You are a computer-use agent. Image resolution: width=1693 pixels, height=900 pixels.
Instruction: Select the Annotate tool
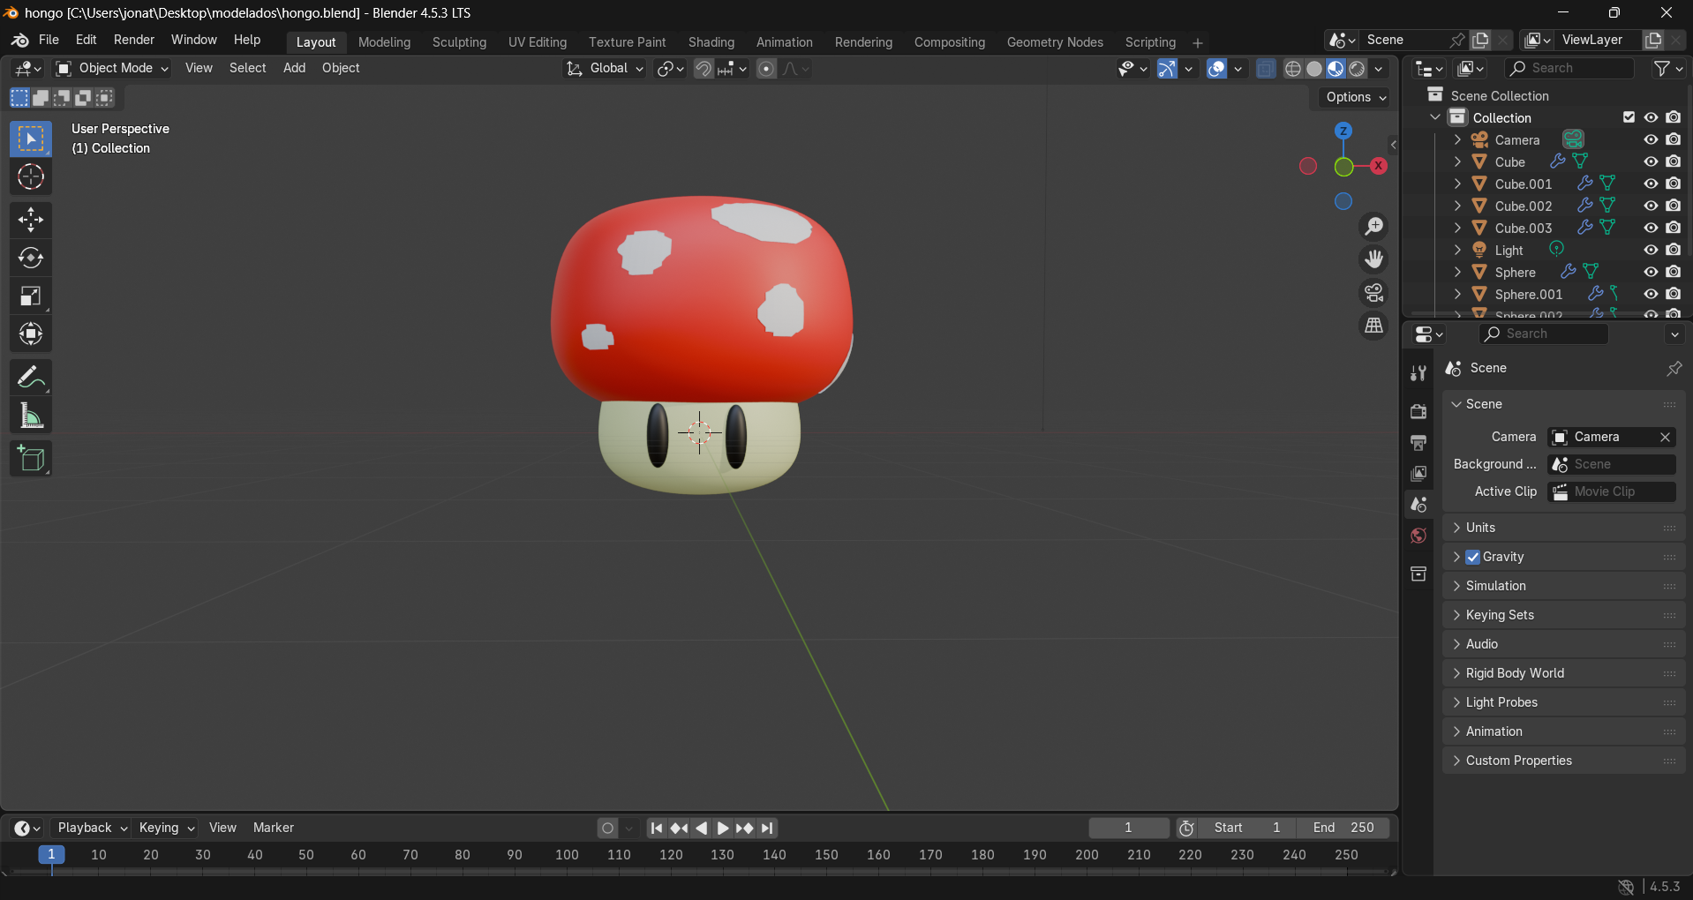coord(31,377)
